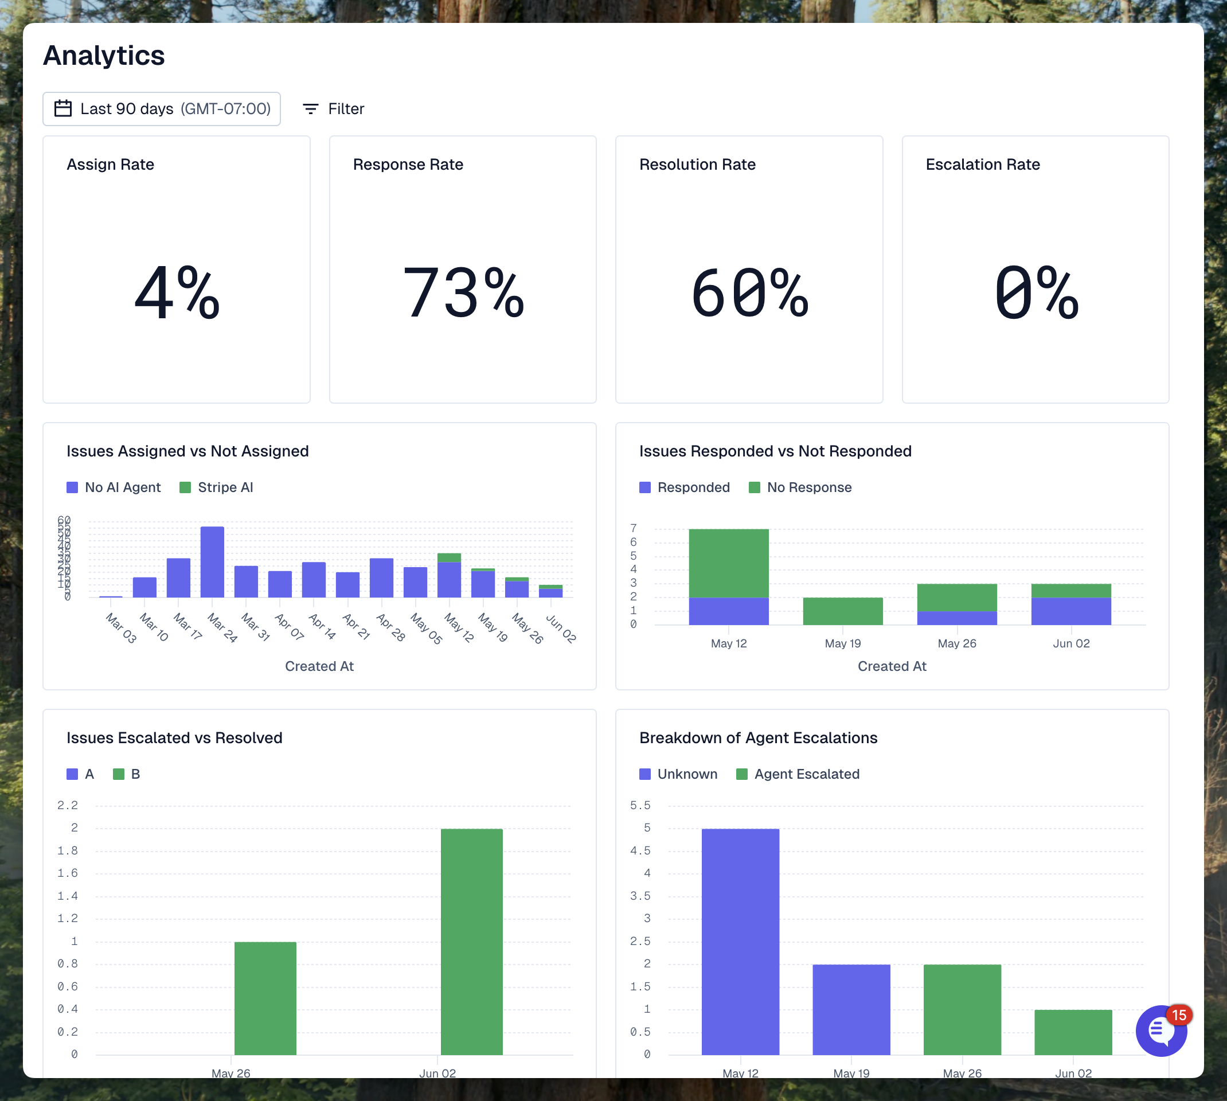1227x1101 pixels.
Task: Toggle the Responded legend series
Action: [685, 487]
